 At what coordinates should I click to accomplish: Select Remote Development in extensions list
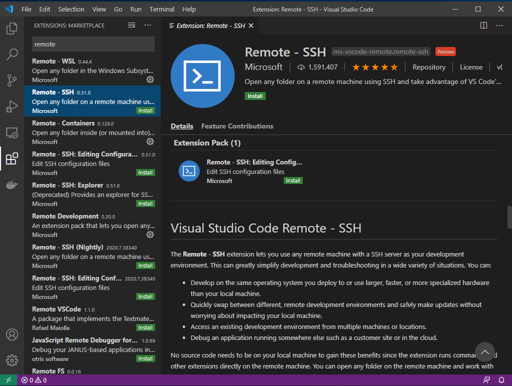point(93,225)
